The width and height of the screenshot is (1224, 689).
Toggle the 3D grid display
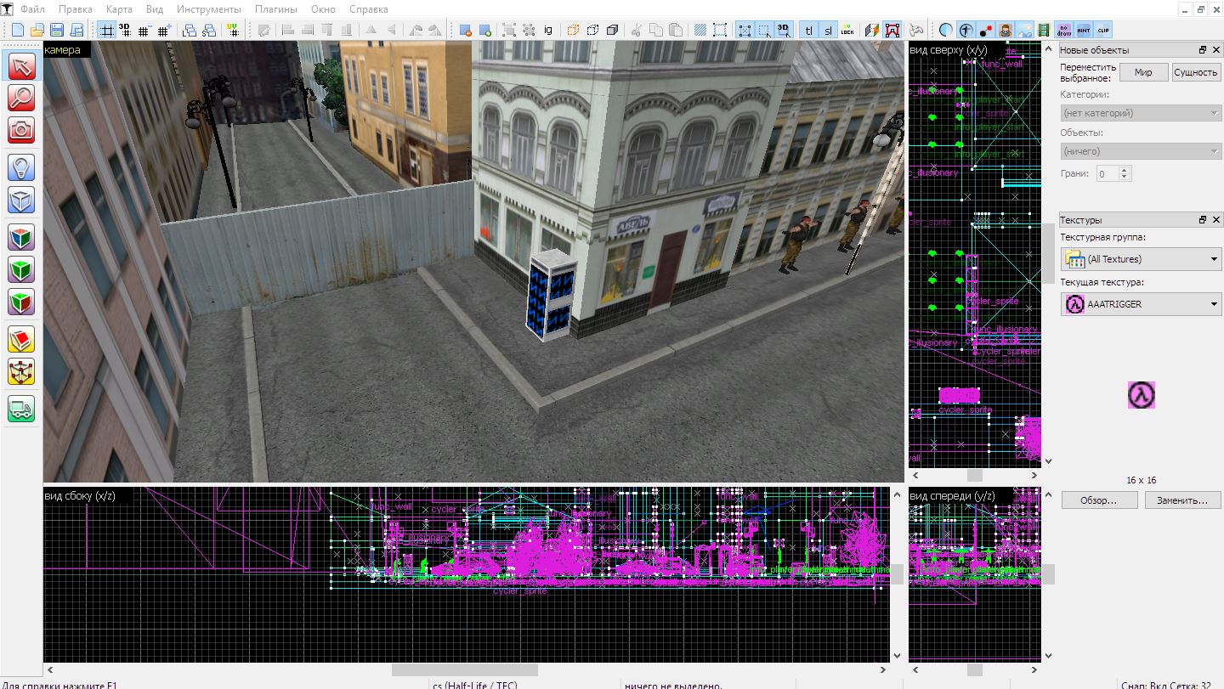125,30
